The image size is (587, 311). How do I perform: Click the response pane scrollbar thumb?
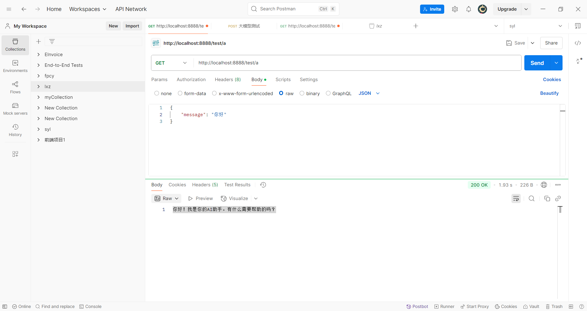560,209
